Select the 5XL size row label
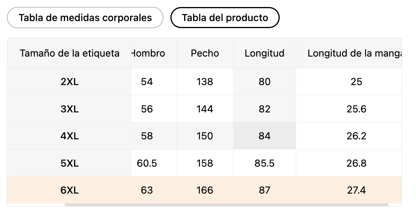416x217 pixels. pos(69,163)
